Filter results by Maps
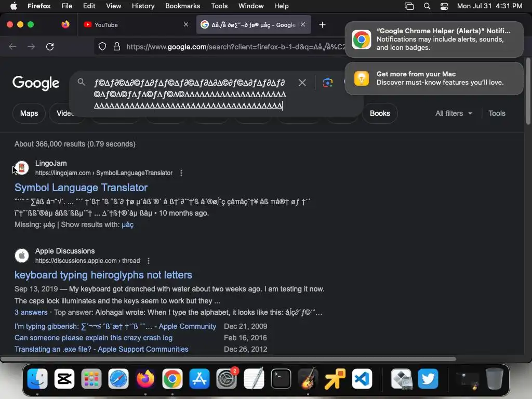Image resolution: width=532 pixels, height=399 pixels. 29,113
